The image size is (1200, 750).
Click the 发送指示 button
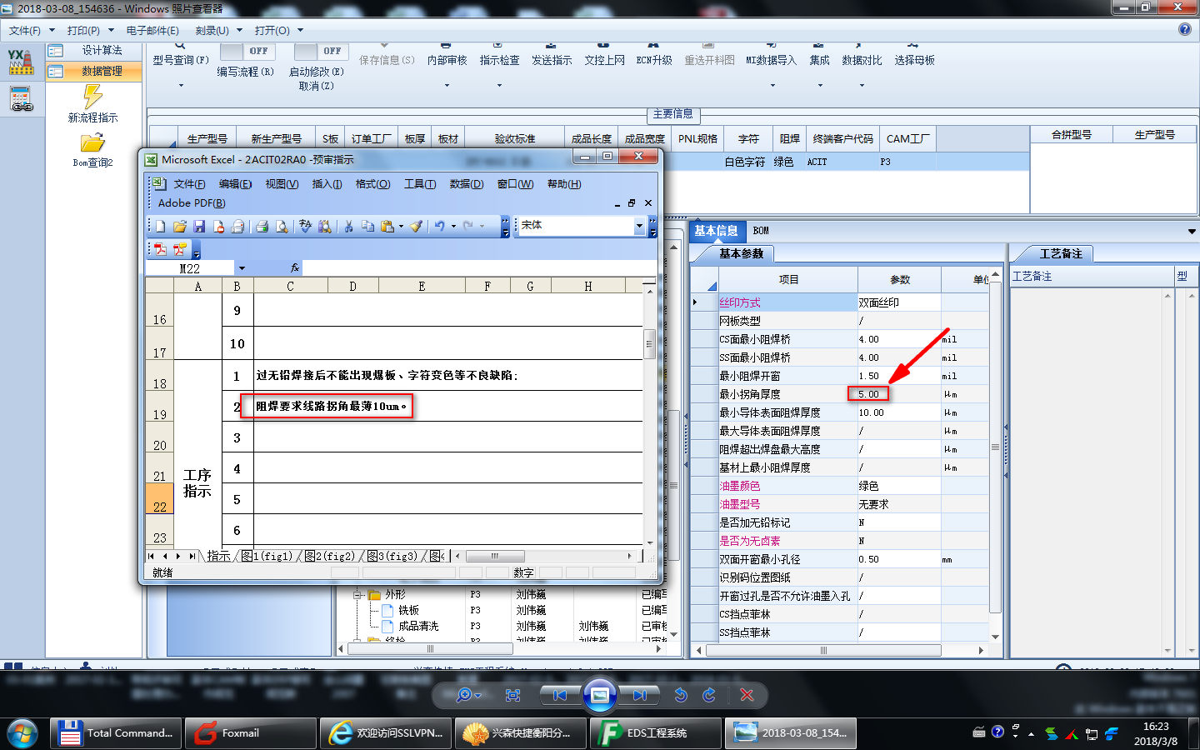point(552,60)
